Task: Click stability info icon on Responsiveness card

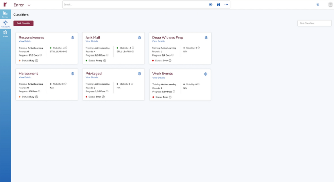Action: pos(66,48)
